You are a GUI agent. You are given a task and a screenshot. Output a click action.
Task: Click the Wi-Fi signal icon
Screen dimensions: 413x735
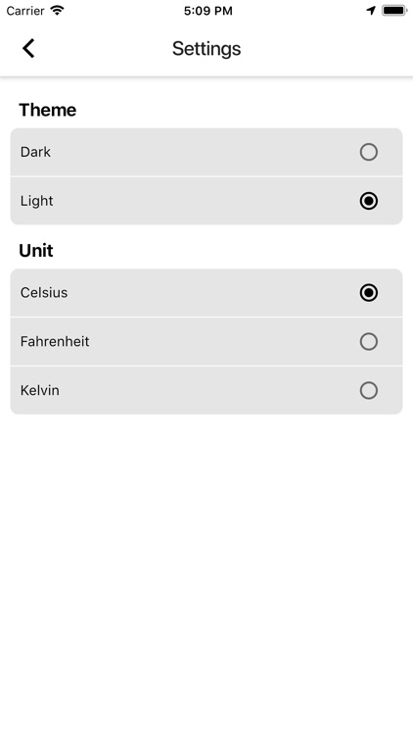click(57, 11)
